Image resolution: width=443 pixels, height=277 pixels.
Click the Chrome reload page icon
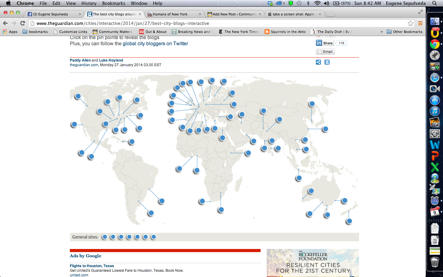pos(22,23)
